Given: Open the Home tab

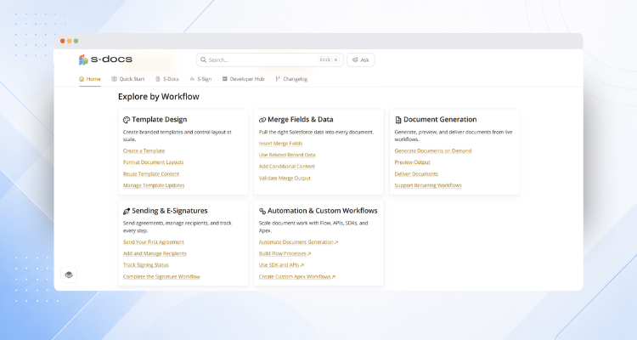Looking at the screenshot, I should click(90, 79).
